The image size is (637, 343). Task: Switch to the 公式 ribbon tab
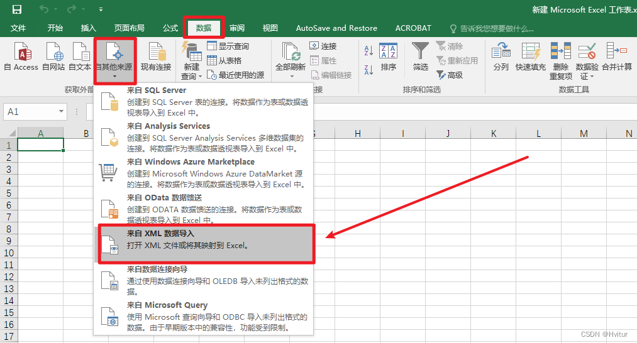(170, 28)
